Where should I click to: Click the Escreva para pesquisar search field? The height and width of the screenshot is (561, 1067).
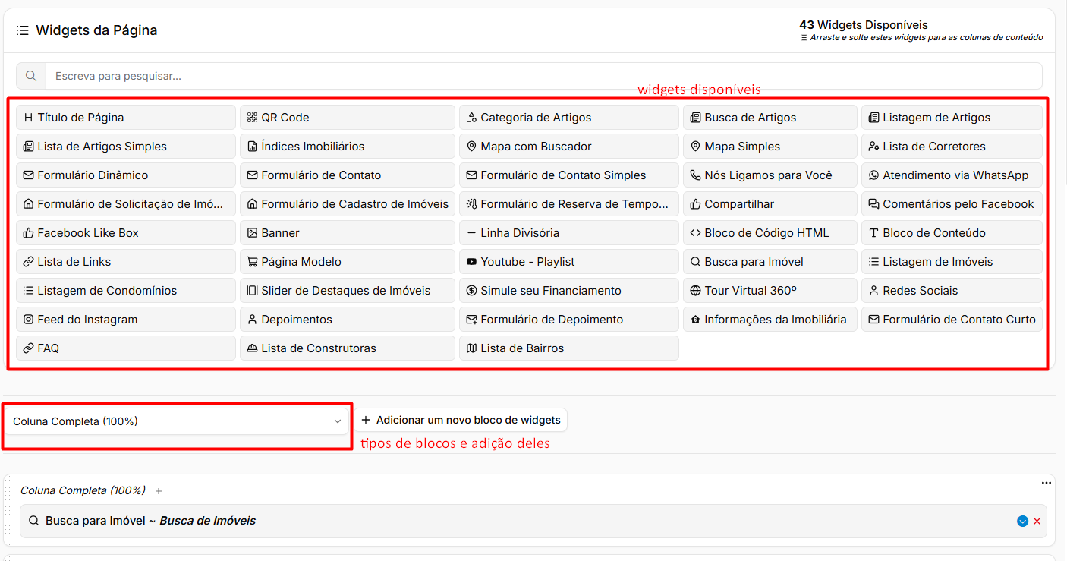tap(543, 76)
